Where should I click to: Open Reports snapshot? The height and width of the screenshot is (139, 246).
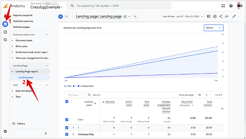(23, 15)
